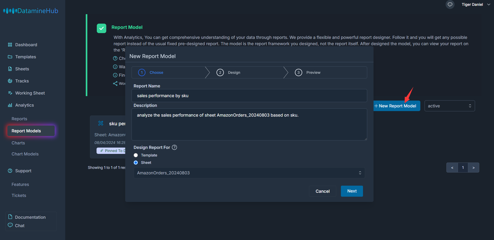Select the Sheet radio button

coord(136,163)
